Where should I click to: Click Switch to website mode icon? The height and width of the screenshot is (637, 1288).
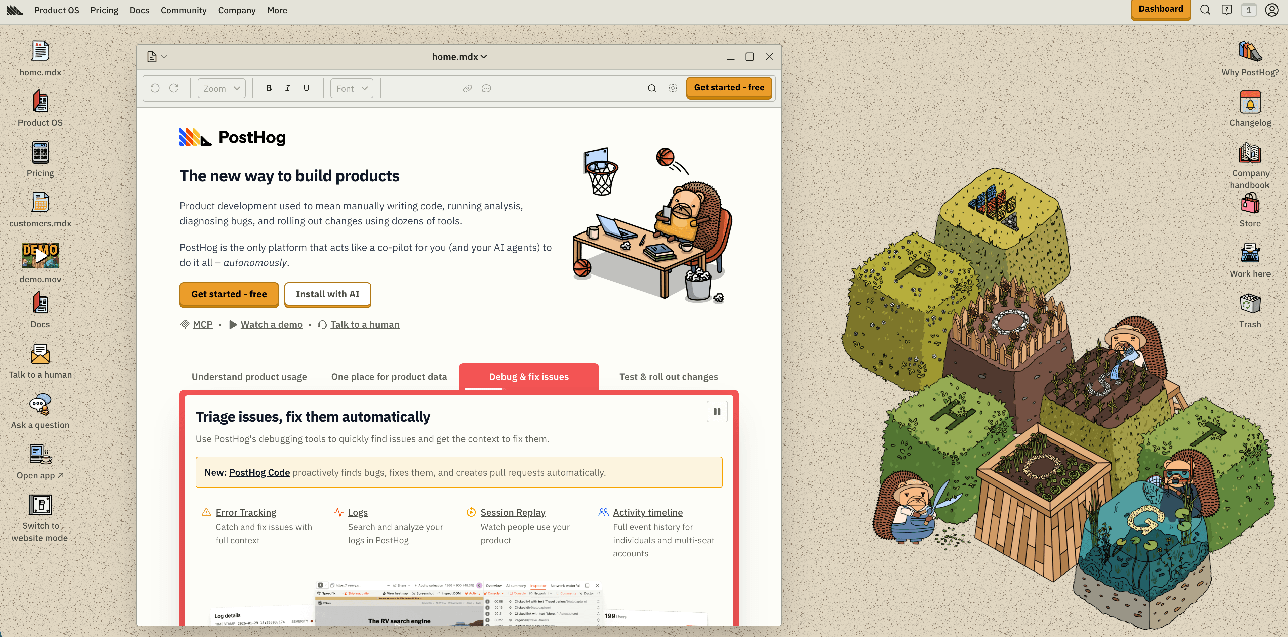tap(40, 505)
